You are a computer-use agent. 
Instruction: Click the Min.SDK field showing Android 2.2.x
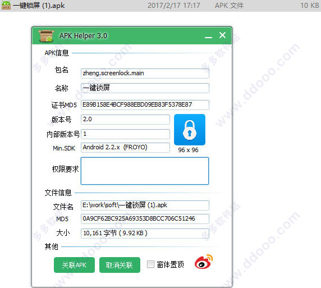click(x=125, y=148)
